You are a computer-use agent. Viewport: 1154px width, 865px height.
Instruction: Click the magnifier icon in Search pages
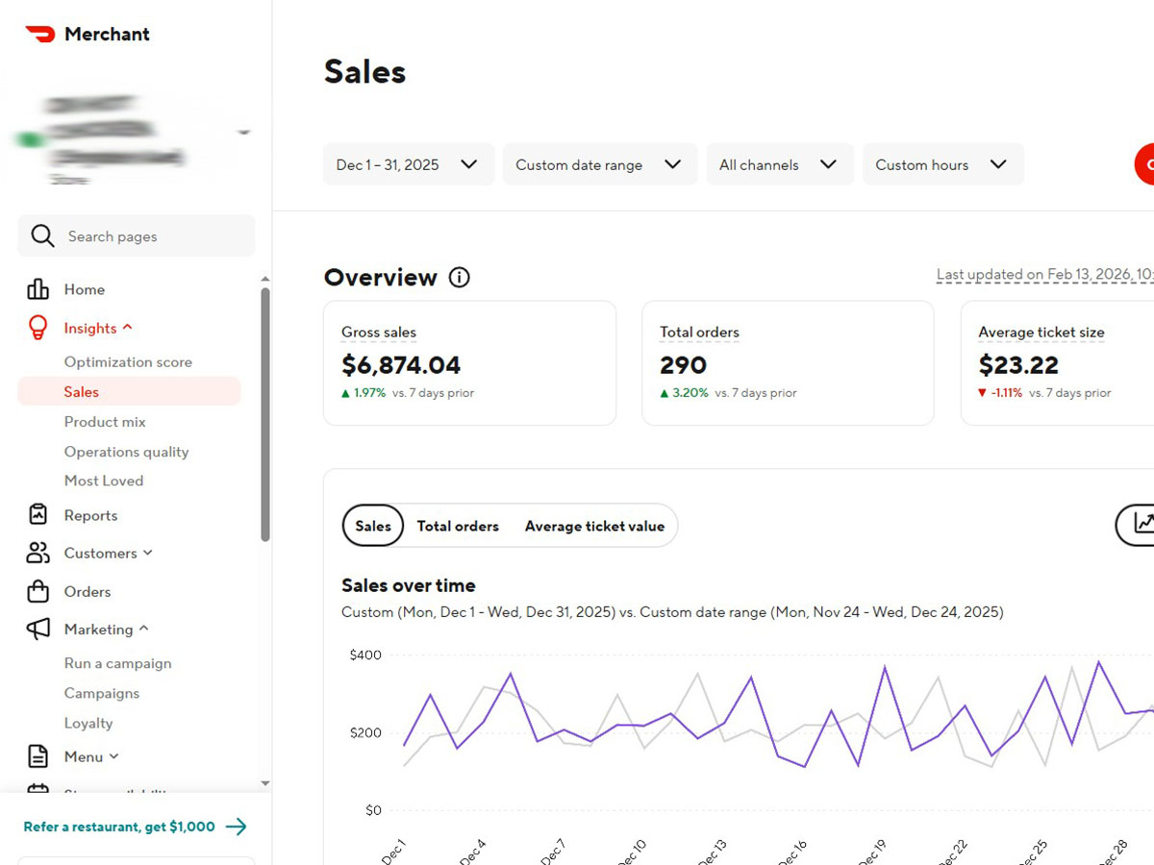tap(42, 235)
